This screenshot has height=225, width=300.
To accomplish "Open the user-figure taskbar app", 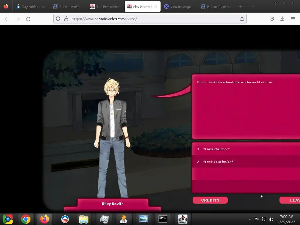I will (x=123, y=219).
